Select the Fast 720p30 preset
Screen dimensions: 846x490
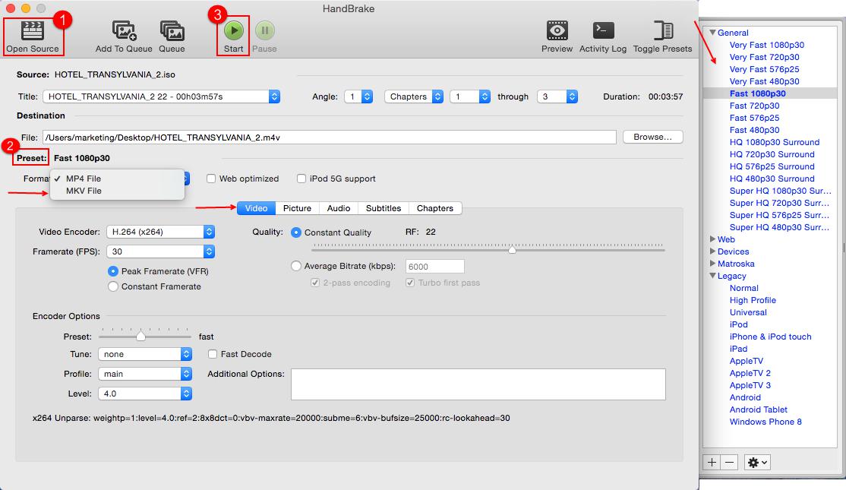(754, 106)
